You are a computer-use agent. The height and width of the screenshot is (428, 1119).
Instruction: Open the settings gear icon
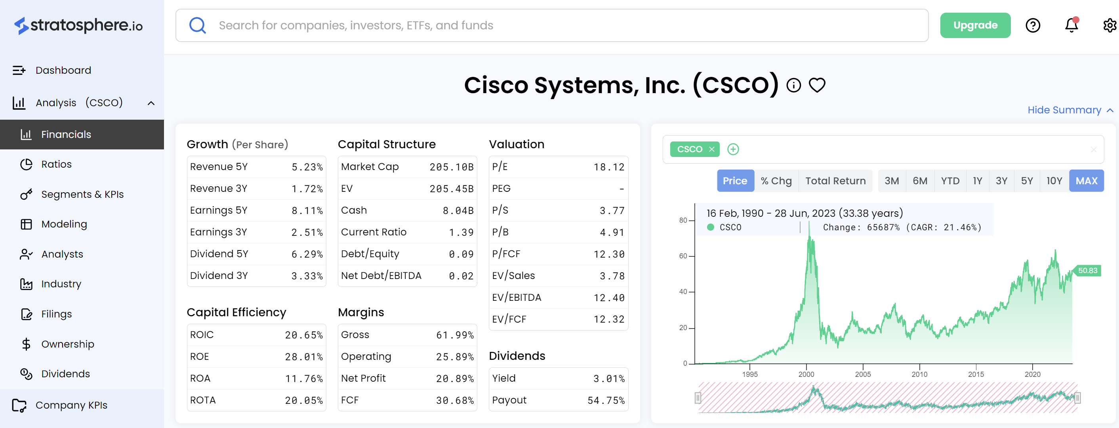pos(1110,25)
